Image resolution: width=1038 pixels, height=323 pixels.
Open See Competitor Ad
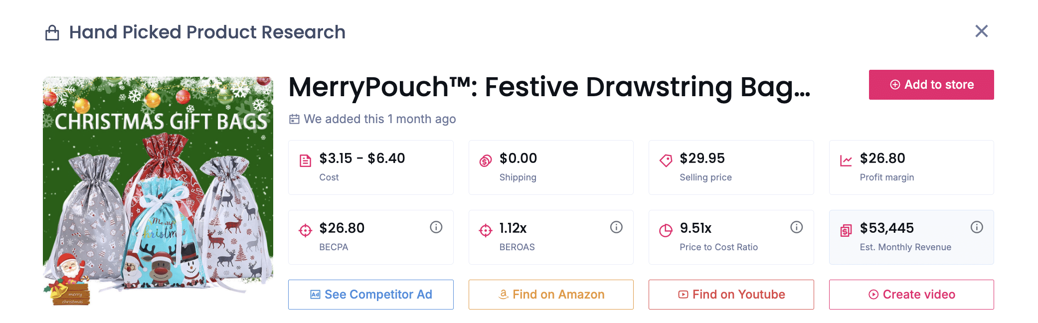click(x=370, y=295)
